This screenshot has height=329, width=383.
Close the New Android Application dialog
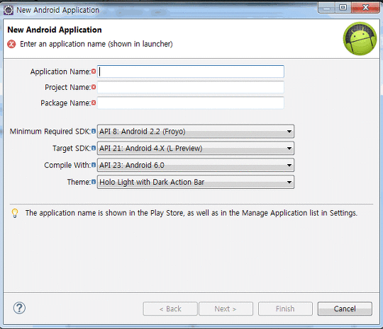(365, 8)
